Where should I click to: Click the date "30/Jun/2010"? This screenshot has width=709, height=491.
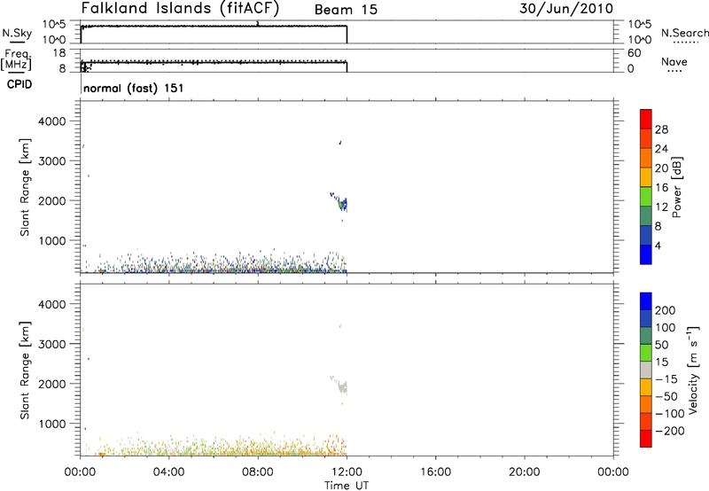point(566,9)
